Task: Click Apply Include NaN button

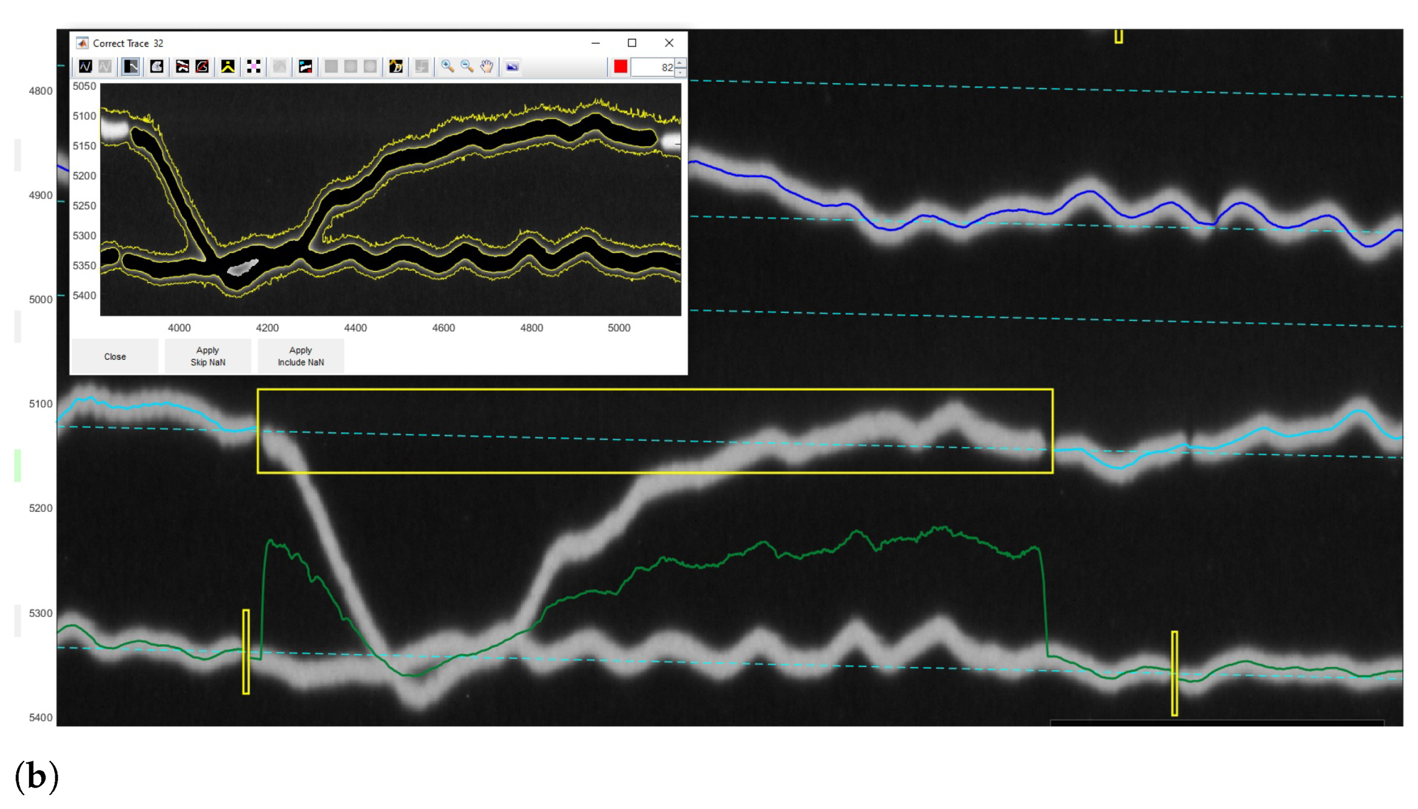Action: click(x=300, y=356)
